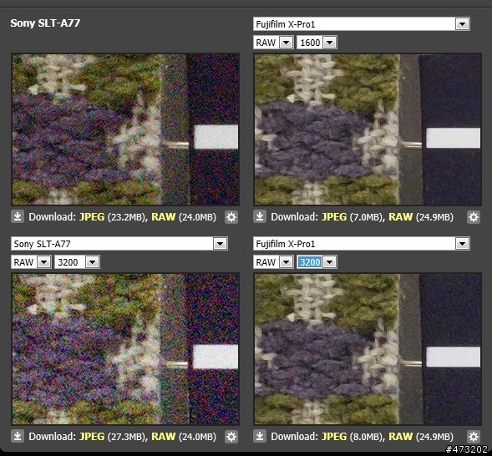Open RAW format dropdown under Sony SLT-A77 selector
The image size is (492, 456).
click(x=31, y=262)
